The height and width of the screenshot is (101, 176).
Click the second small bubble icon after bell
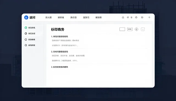[x=131, y=18]
